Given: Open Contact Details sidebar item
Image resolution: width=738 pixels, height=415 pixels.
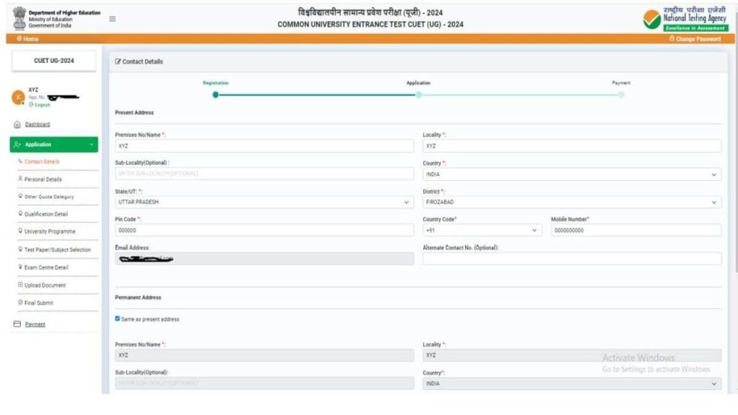Looking at the screenshot, I should tap(42, 161).
